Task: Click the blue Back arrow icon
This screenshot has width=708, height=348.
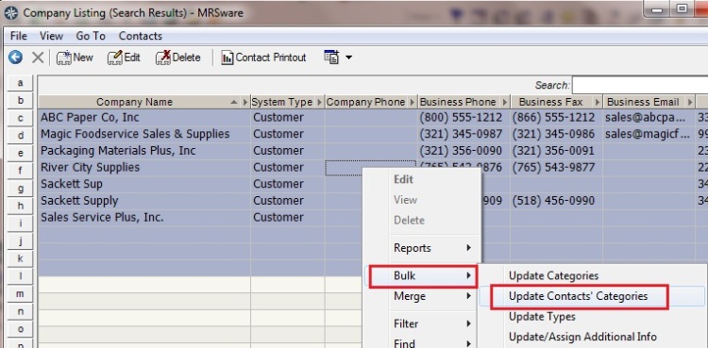Action: pos(15,58)
